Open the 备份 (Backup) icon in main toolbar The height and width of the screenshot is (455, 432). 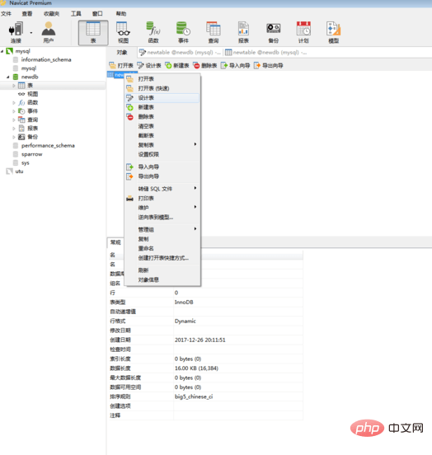coord(274,32)
